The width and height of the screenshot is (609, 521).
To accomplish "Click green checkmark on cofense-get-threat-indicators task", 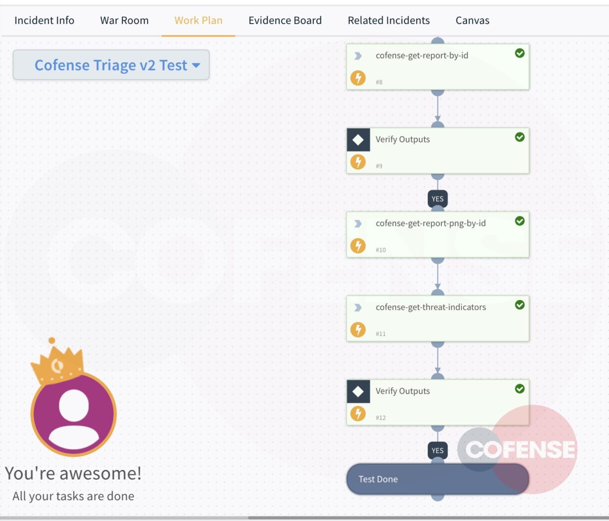I will 520,305.
